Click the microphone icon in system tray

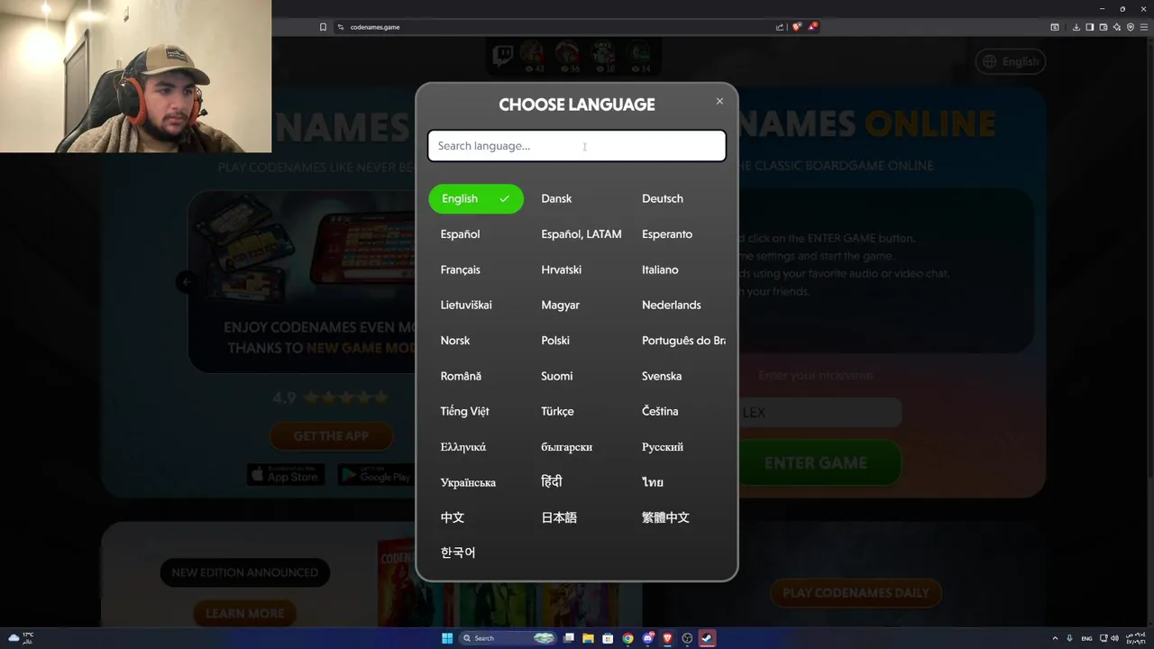click(1069, 638)
